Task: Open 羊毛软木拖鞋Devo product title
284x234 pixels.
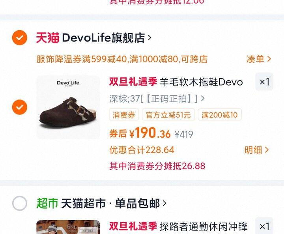Action: [x=201, y=82]
